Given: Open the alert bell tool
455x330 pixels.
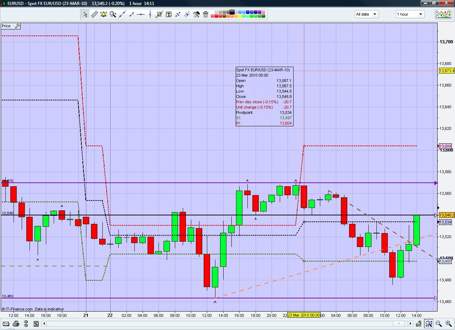Looking at the screenshot, I should 104,14.
